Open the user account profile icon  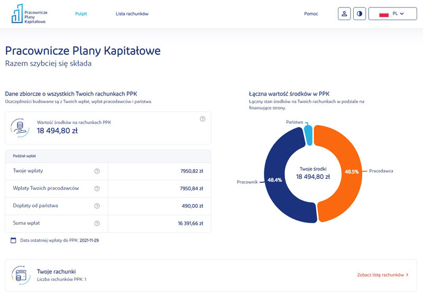344,14
